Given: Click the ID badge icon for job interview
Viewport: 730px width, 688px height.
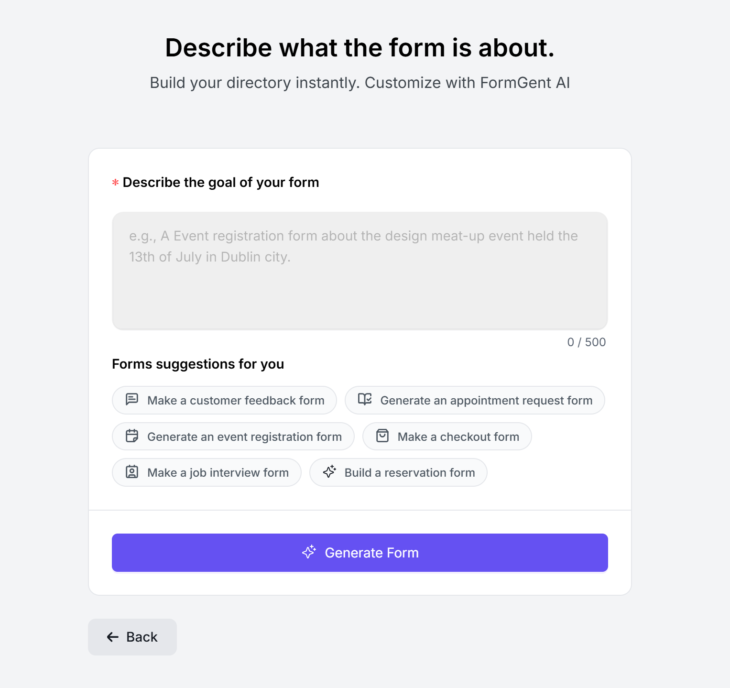Looking at the screenshot, I should click(132, 472).
